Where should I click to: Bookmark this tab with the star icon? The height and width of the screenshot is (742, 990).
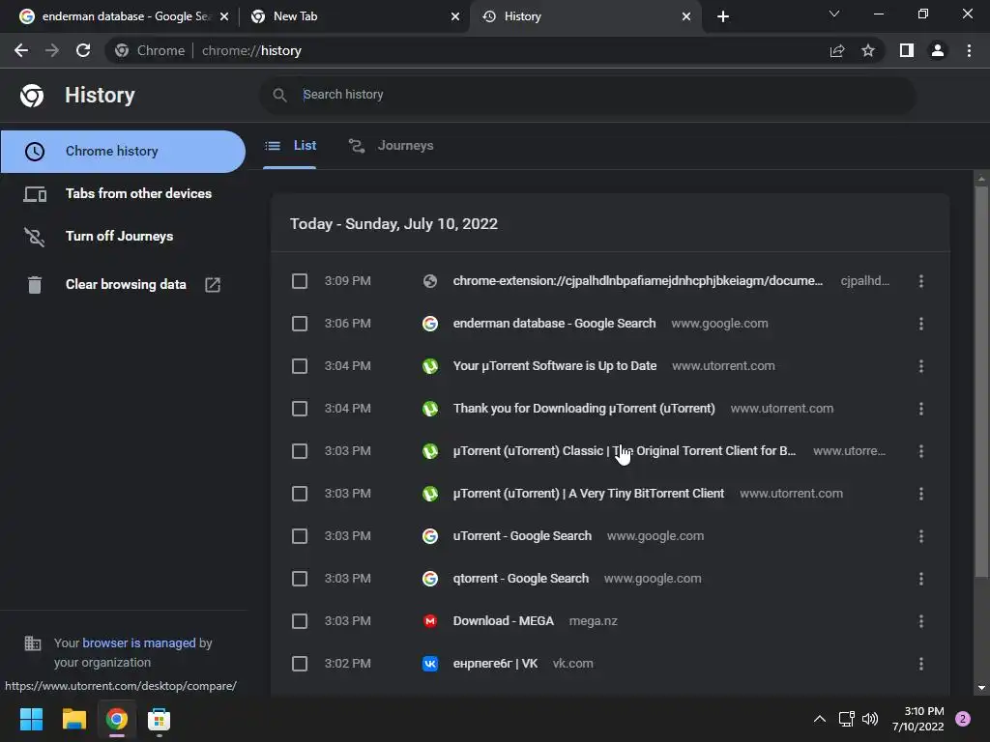(x=868, y=50)
